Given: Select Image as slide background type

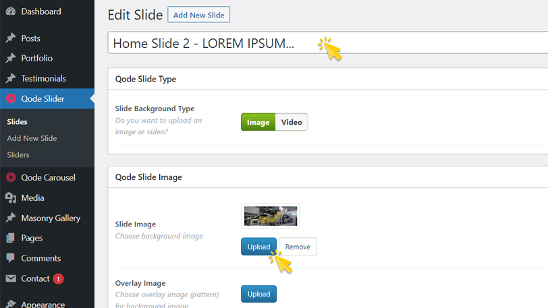Looking at the screenshot, I should tap(258, 122).
